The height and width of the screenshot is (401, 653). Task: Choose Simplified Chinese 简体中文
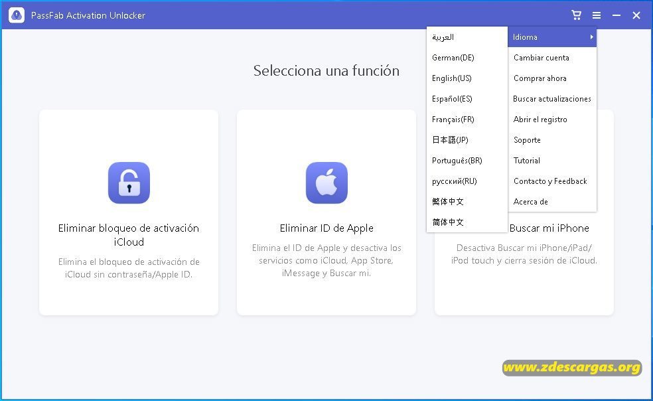point(467,222)
